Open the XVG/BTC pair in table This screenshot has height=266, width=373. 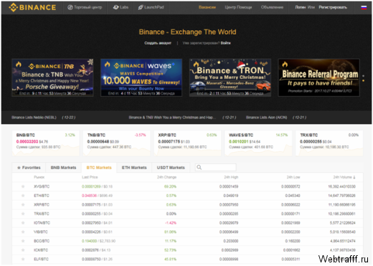click(x=42, y=186)
